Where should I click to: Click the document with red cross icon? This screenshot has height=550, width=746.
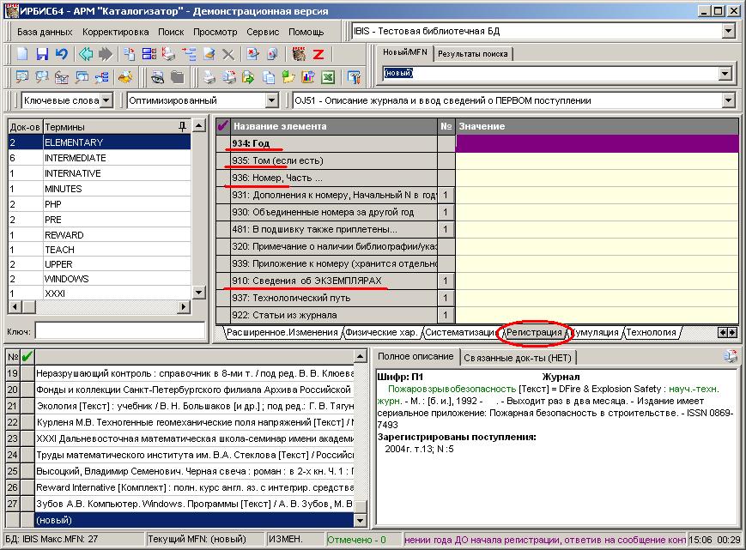252,54
